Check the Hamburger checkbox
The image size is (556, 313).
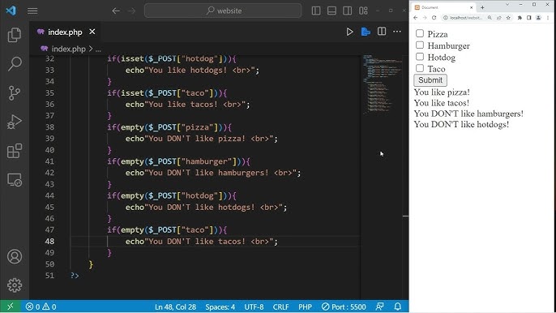click(420, 45)
